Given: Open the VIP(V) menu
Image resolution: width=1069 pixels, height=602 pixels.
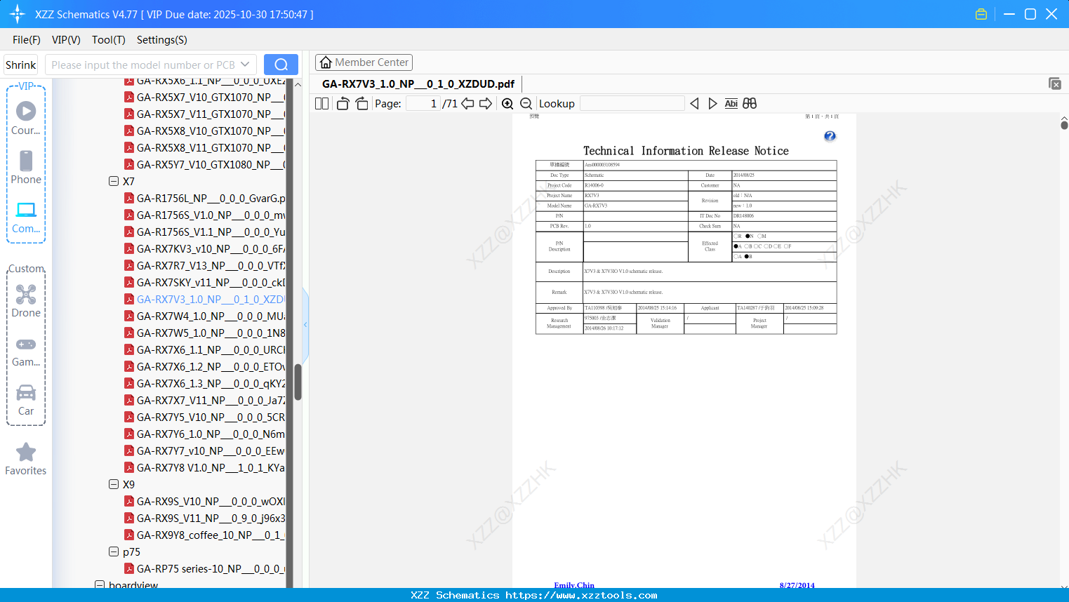Looking at the screenshot, I should point(66,40).
